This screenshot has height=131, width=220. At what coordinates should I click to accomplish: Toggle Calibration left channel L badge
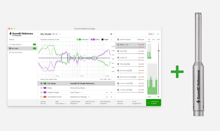tap(78, 40)
